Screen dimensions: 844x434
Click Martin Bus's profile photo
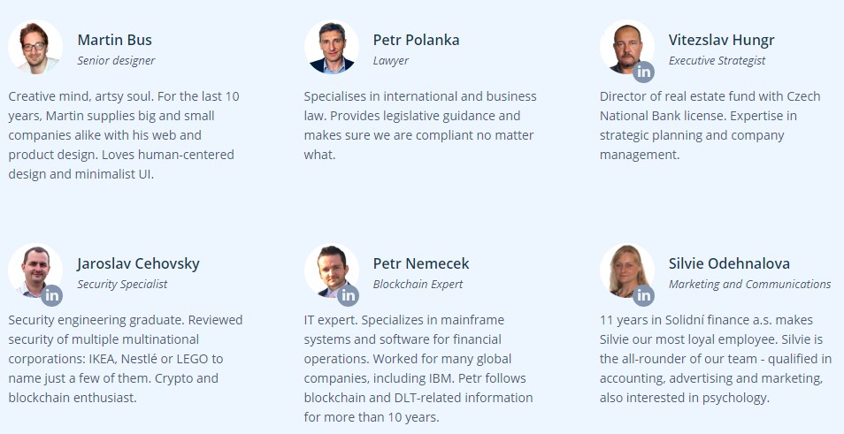35,47
